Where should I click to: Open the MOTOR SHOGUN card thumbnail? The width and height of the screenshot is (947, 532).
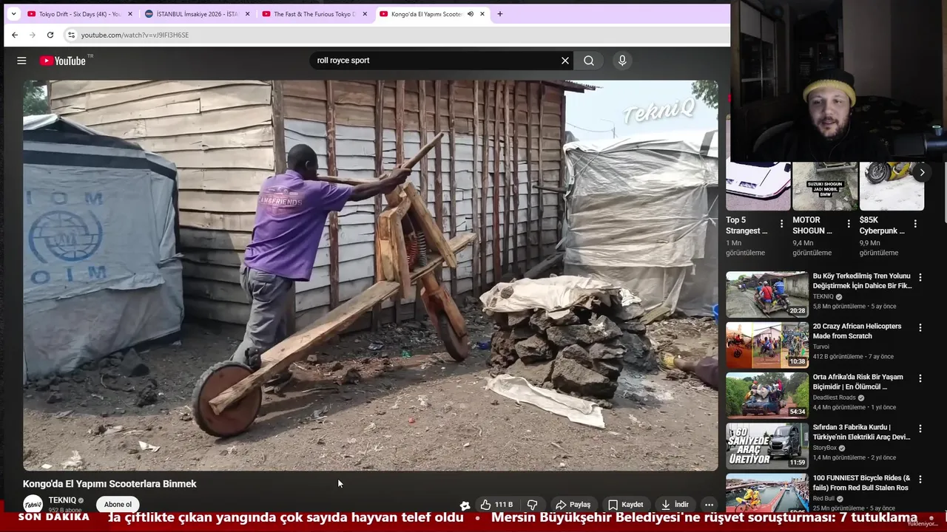(x=825, y=186)
